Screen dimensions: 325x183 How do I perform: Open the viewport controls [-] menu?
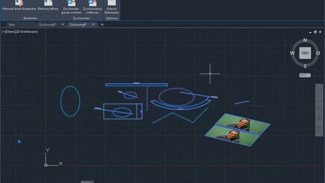(x=4, y=32)
